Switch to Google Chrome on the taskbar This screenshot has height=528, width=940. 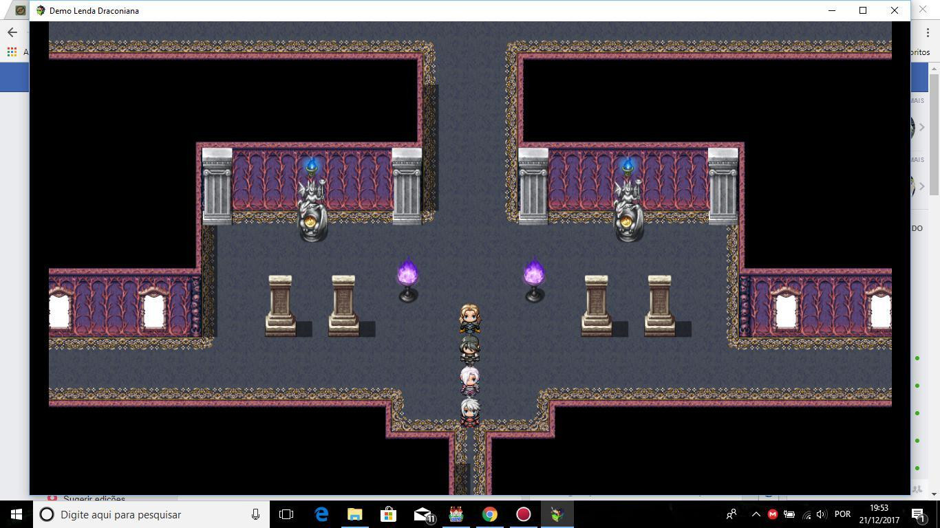pyautogui.click(x=489, y=514)
